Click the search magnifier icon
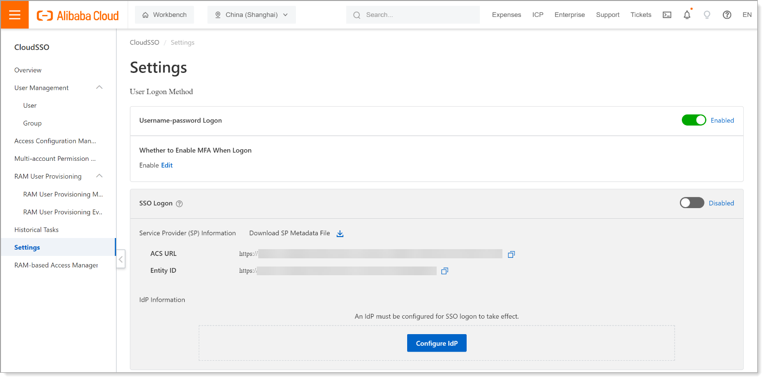This screenshot has height=380, width=765. point(357,15)
